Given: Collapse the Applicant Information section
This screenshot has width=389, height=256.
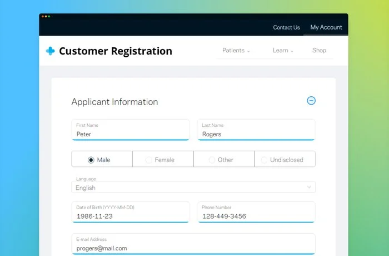Looking at the screenshot, I should (x=311, y=101).
